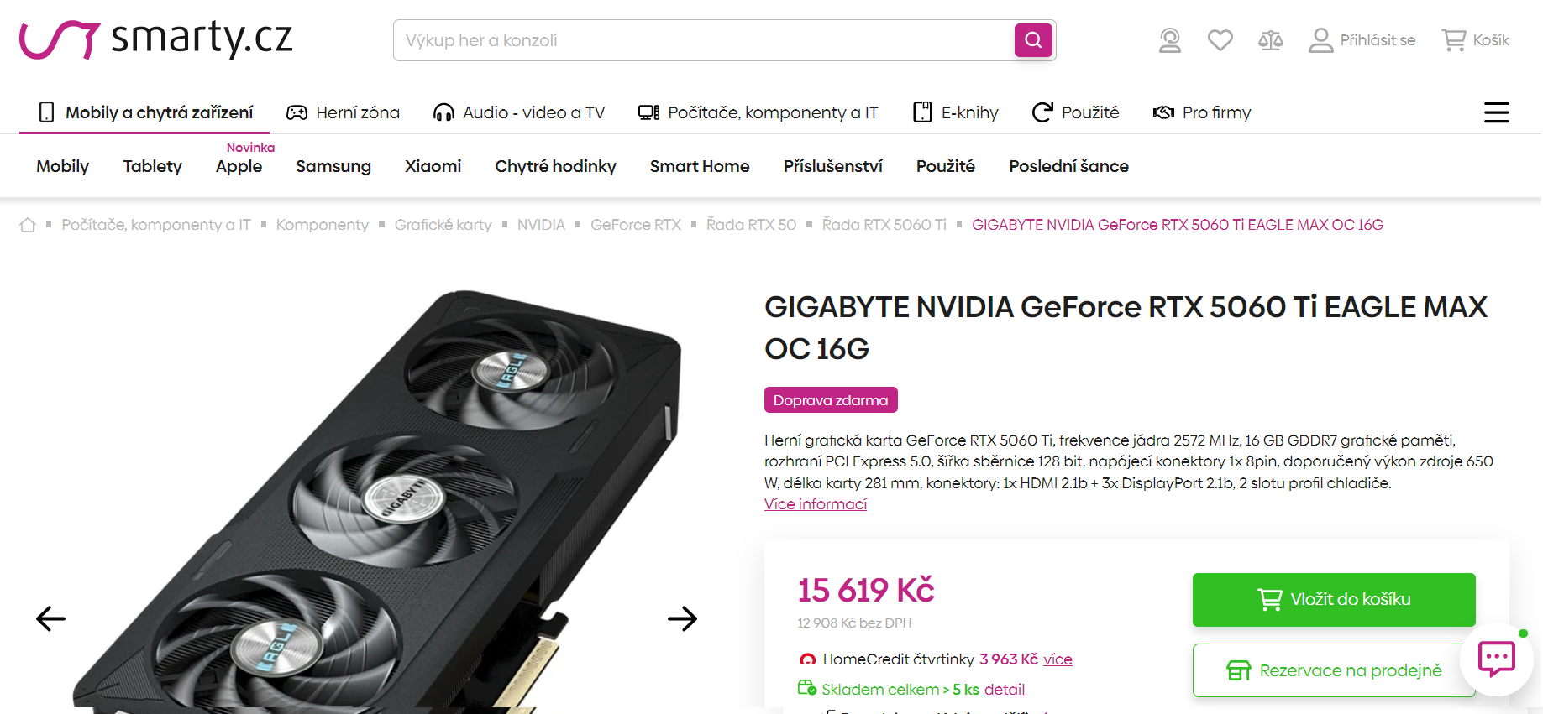The width and height of the screenshot is (1543, 714).
Task: Click Přihlásit se login link
Action: click(1362, 40)
